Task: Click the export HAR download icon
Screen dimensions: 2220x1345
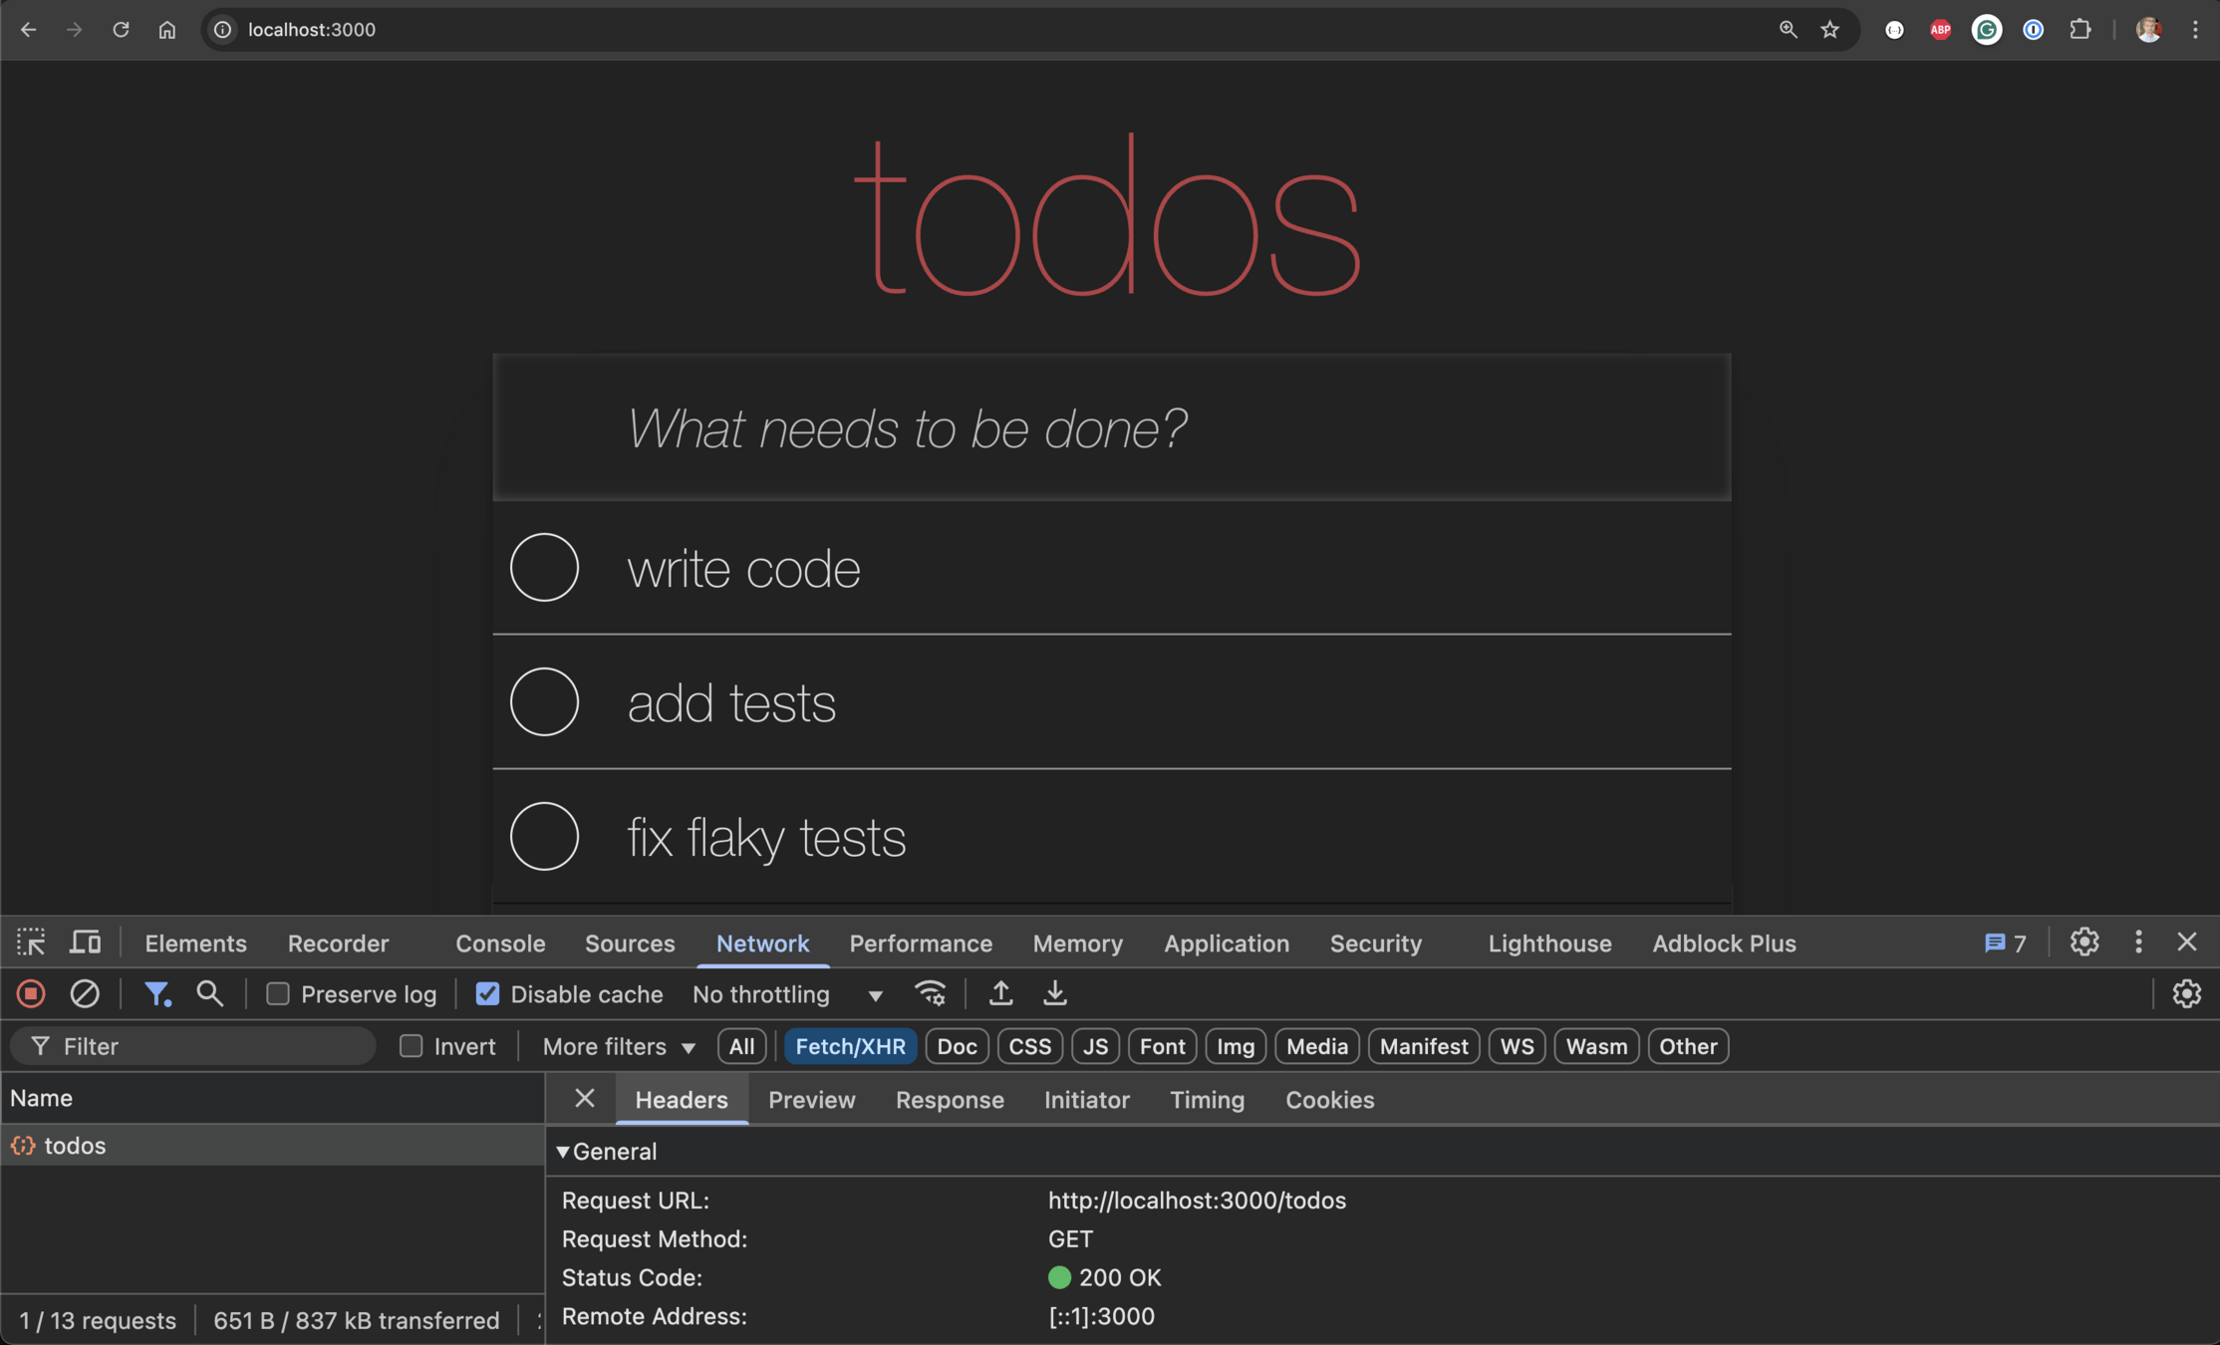Action: 1054,993
